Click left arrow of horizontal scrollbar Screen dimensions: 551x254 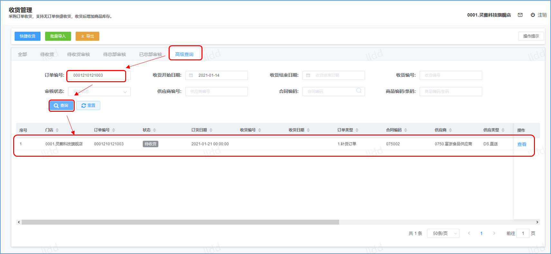(x=19, y=222)
